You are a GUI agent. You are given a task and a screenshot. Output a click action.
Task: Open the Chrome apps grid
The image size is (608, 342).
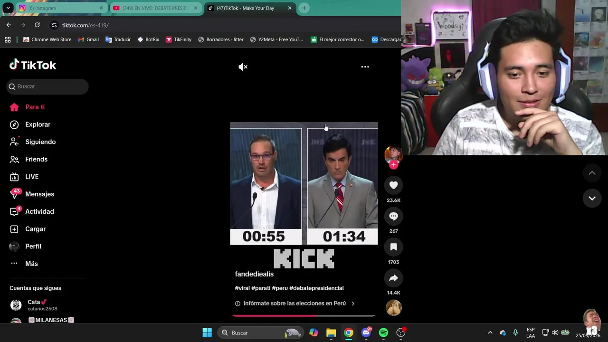tap(8, 39)
